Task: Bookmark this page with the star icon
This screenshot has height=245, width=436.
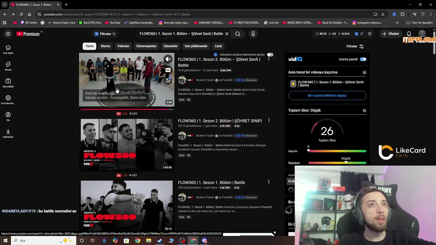Action: point(383,14)
